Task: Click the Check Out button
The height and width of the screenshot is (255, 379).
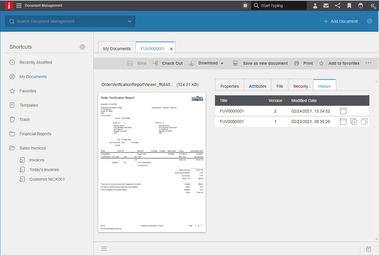Action: tap(168, 63)
